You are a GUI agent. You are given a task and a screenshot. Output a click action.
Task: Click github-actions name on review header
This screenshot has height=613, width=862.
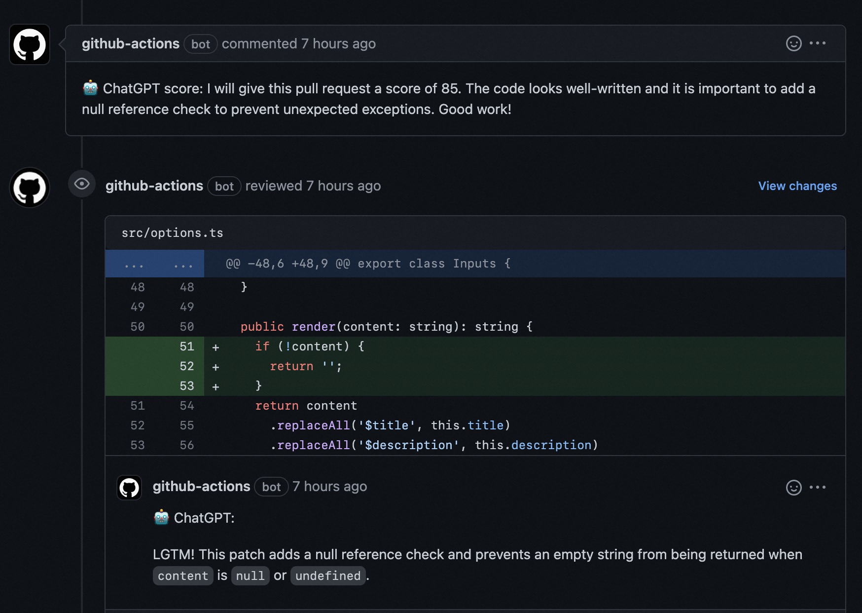(x=154, y=186)
